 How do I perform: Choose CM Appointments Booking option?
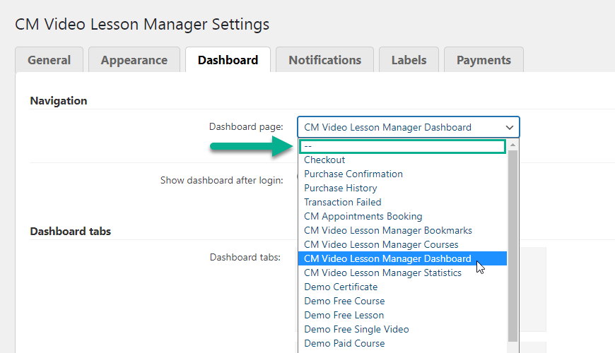pos(402,216)
